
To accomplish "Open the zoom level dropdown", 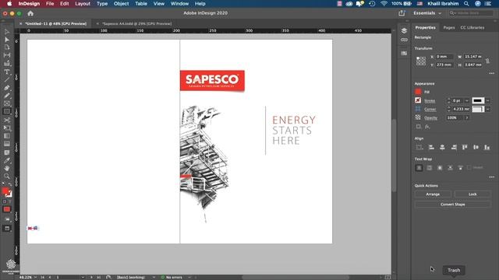I will point(35,277).
